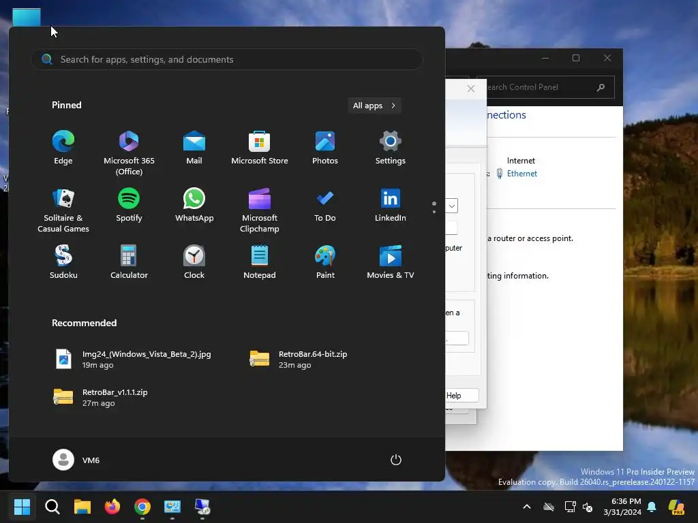Open the desktop icon at top left
Viewport: 698px width, 523px height.
click(27, 17)
